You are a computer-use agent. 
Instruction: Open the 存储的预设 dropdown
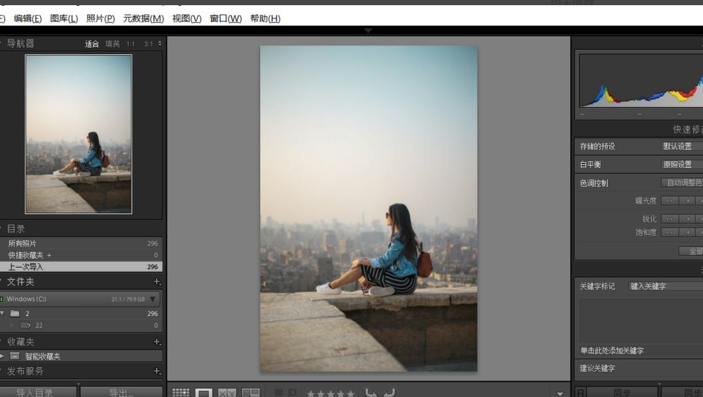(681, 146)
